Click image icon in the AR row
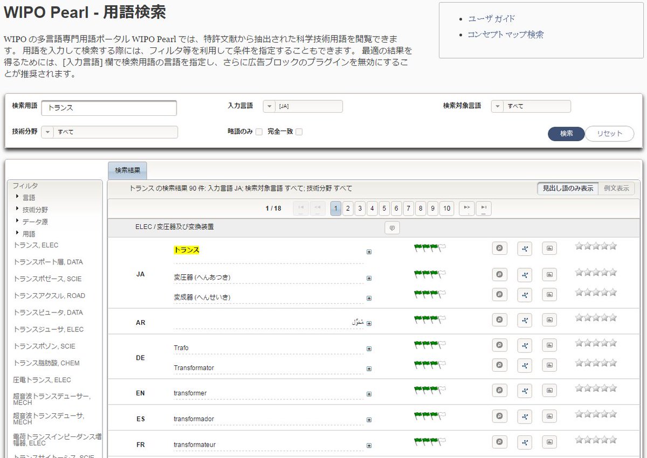Viewport: 647px width, 458px height. click(549, 320)
